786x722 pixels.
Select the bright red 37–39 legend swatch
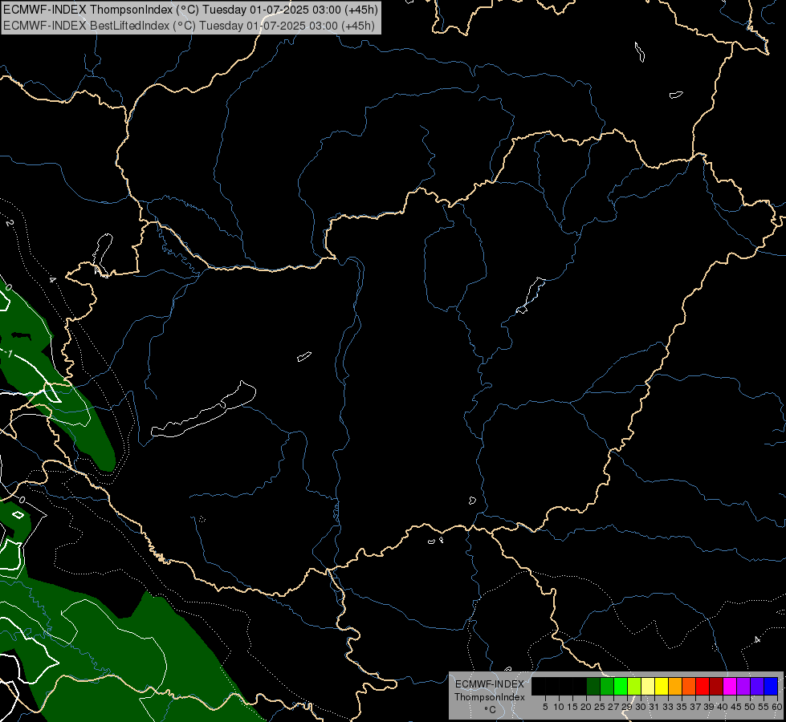[x=703, y=686]
